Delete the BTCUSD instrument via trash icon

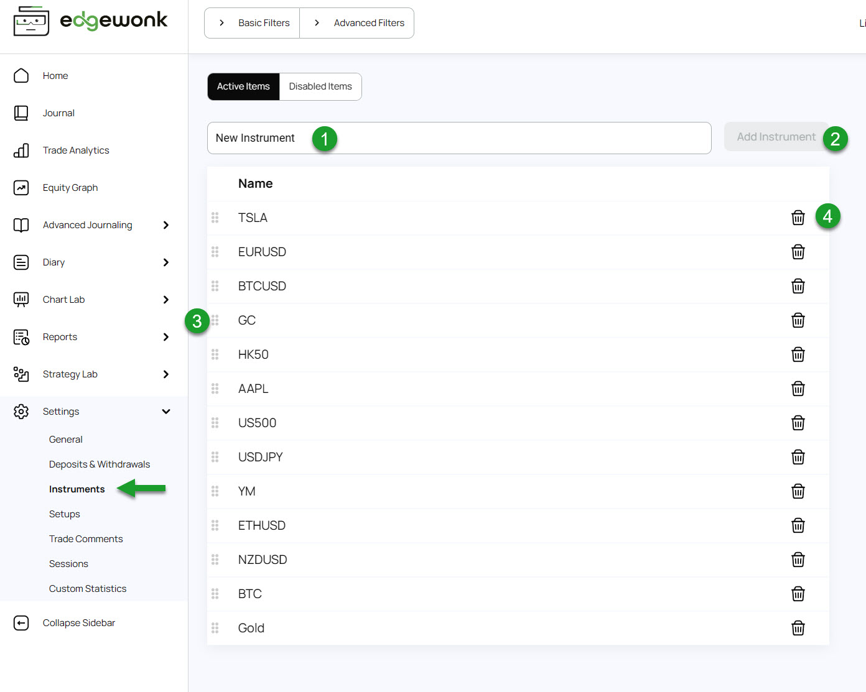click(x=798, y=286)
